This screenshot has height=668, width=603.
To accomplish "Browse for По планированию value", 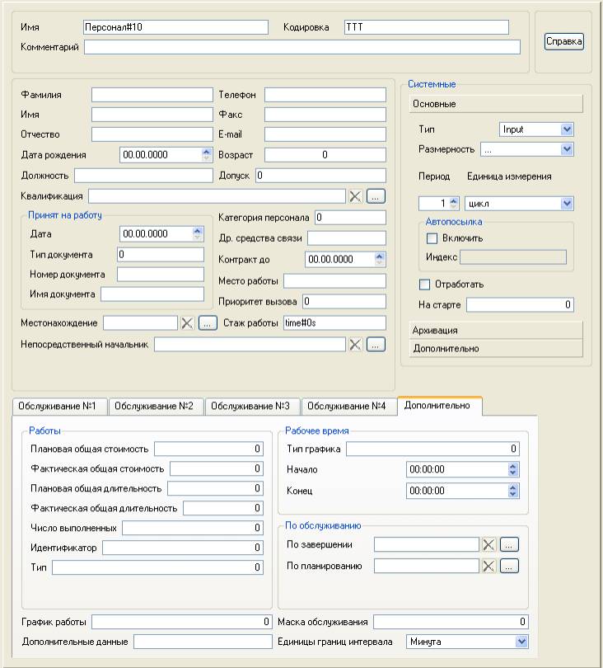I will (509, 566).
